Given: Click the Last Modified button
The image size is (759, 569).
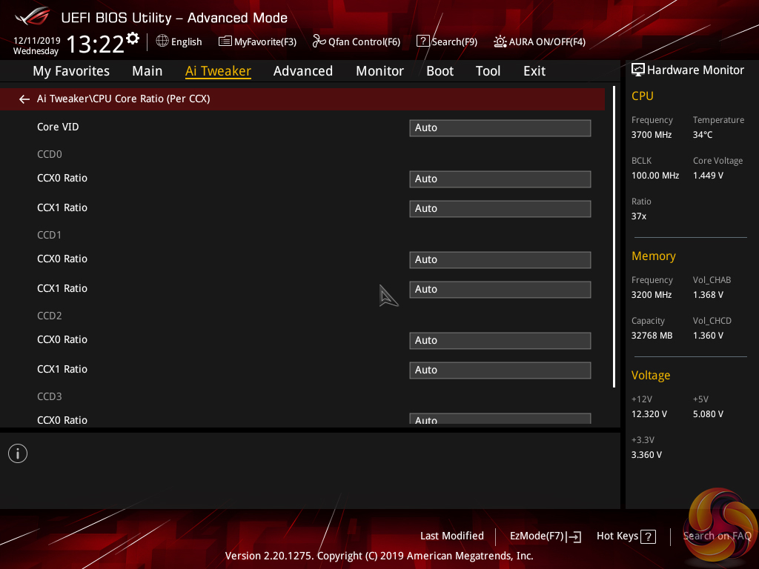Looking at the screenshot, I should [x=451, y=536].
